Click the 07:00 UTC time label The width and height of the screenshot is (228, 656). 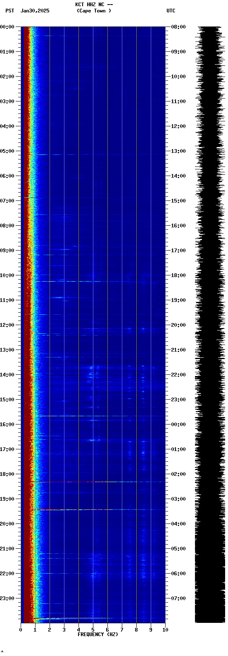(x=178, y=598)
